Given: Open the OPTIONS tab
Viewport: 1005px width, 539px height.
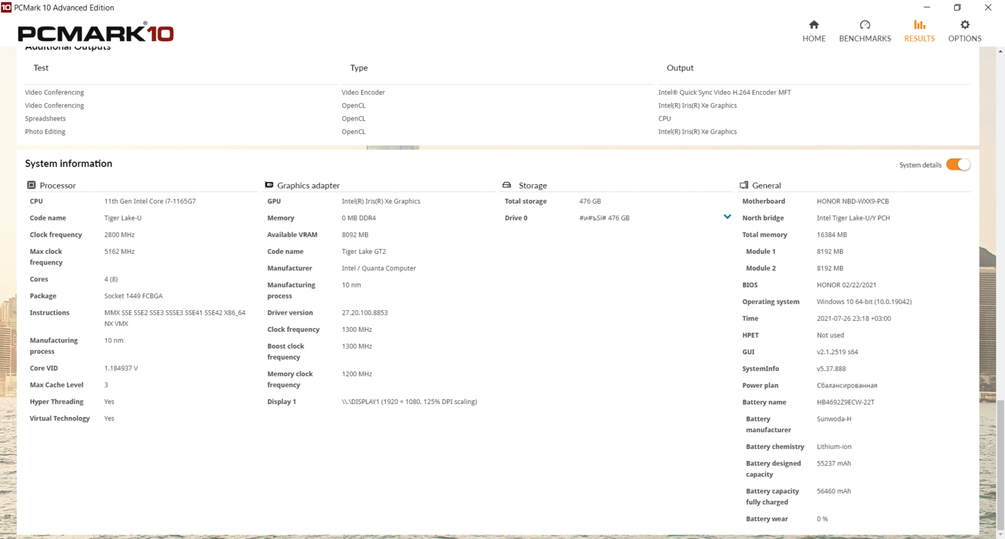Looking at the screenshot, I should 965,31.
